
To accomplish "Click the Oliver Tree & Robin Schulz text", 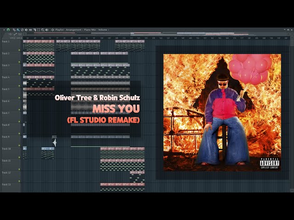I will tap(97, 98).
